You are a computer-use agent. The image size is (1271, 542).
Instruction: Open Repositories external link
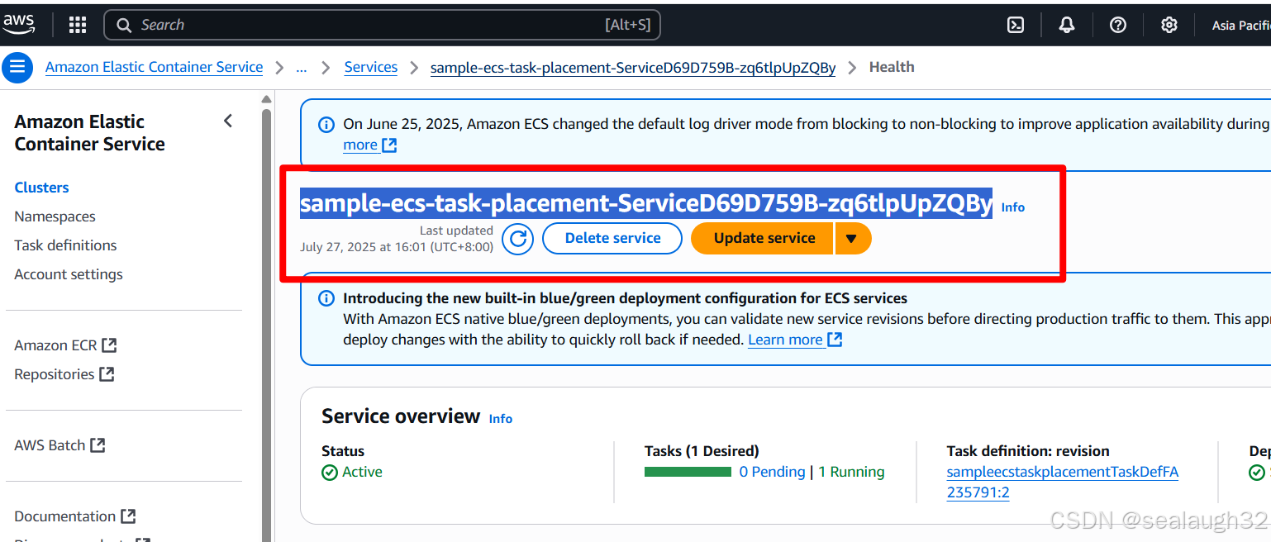click(64, 374)
